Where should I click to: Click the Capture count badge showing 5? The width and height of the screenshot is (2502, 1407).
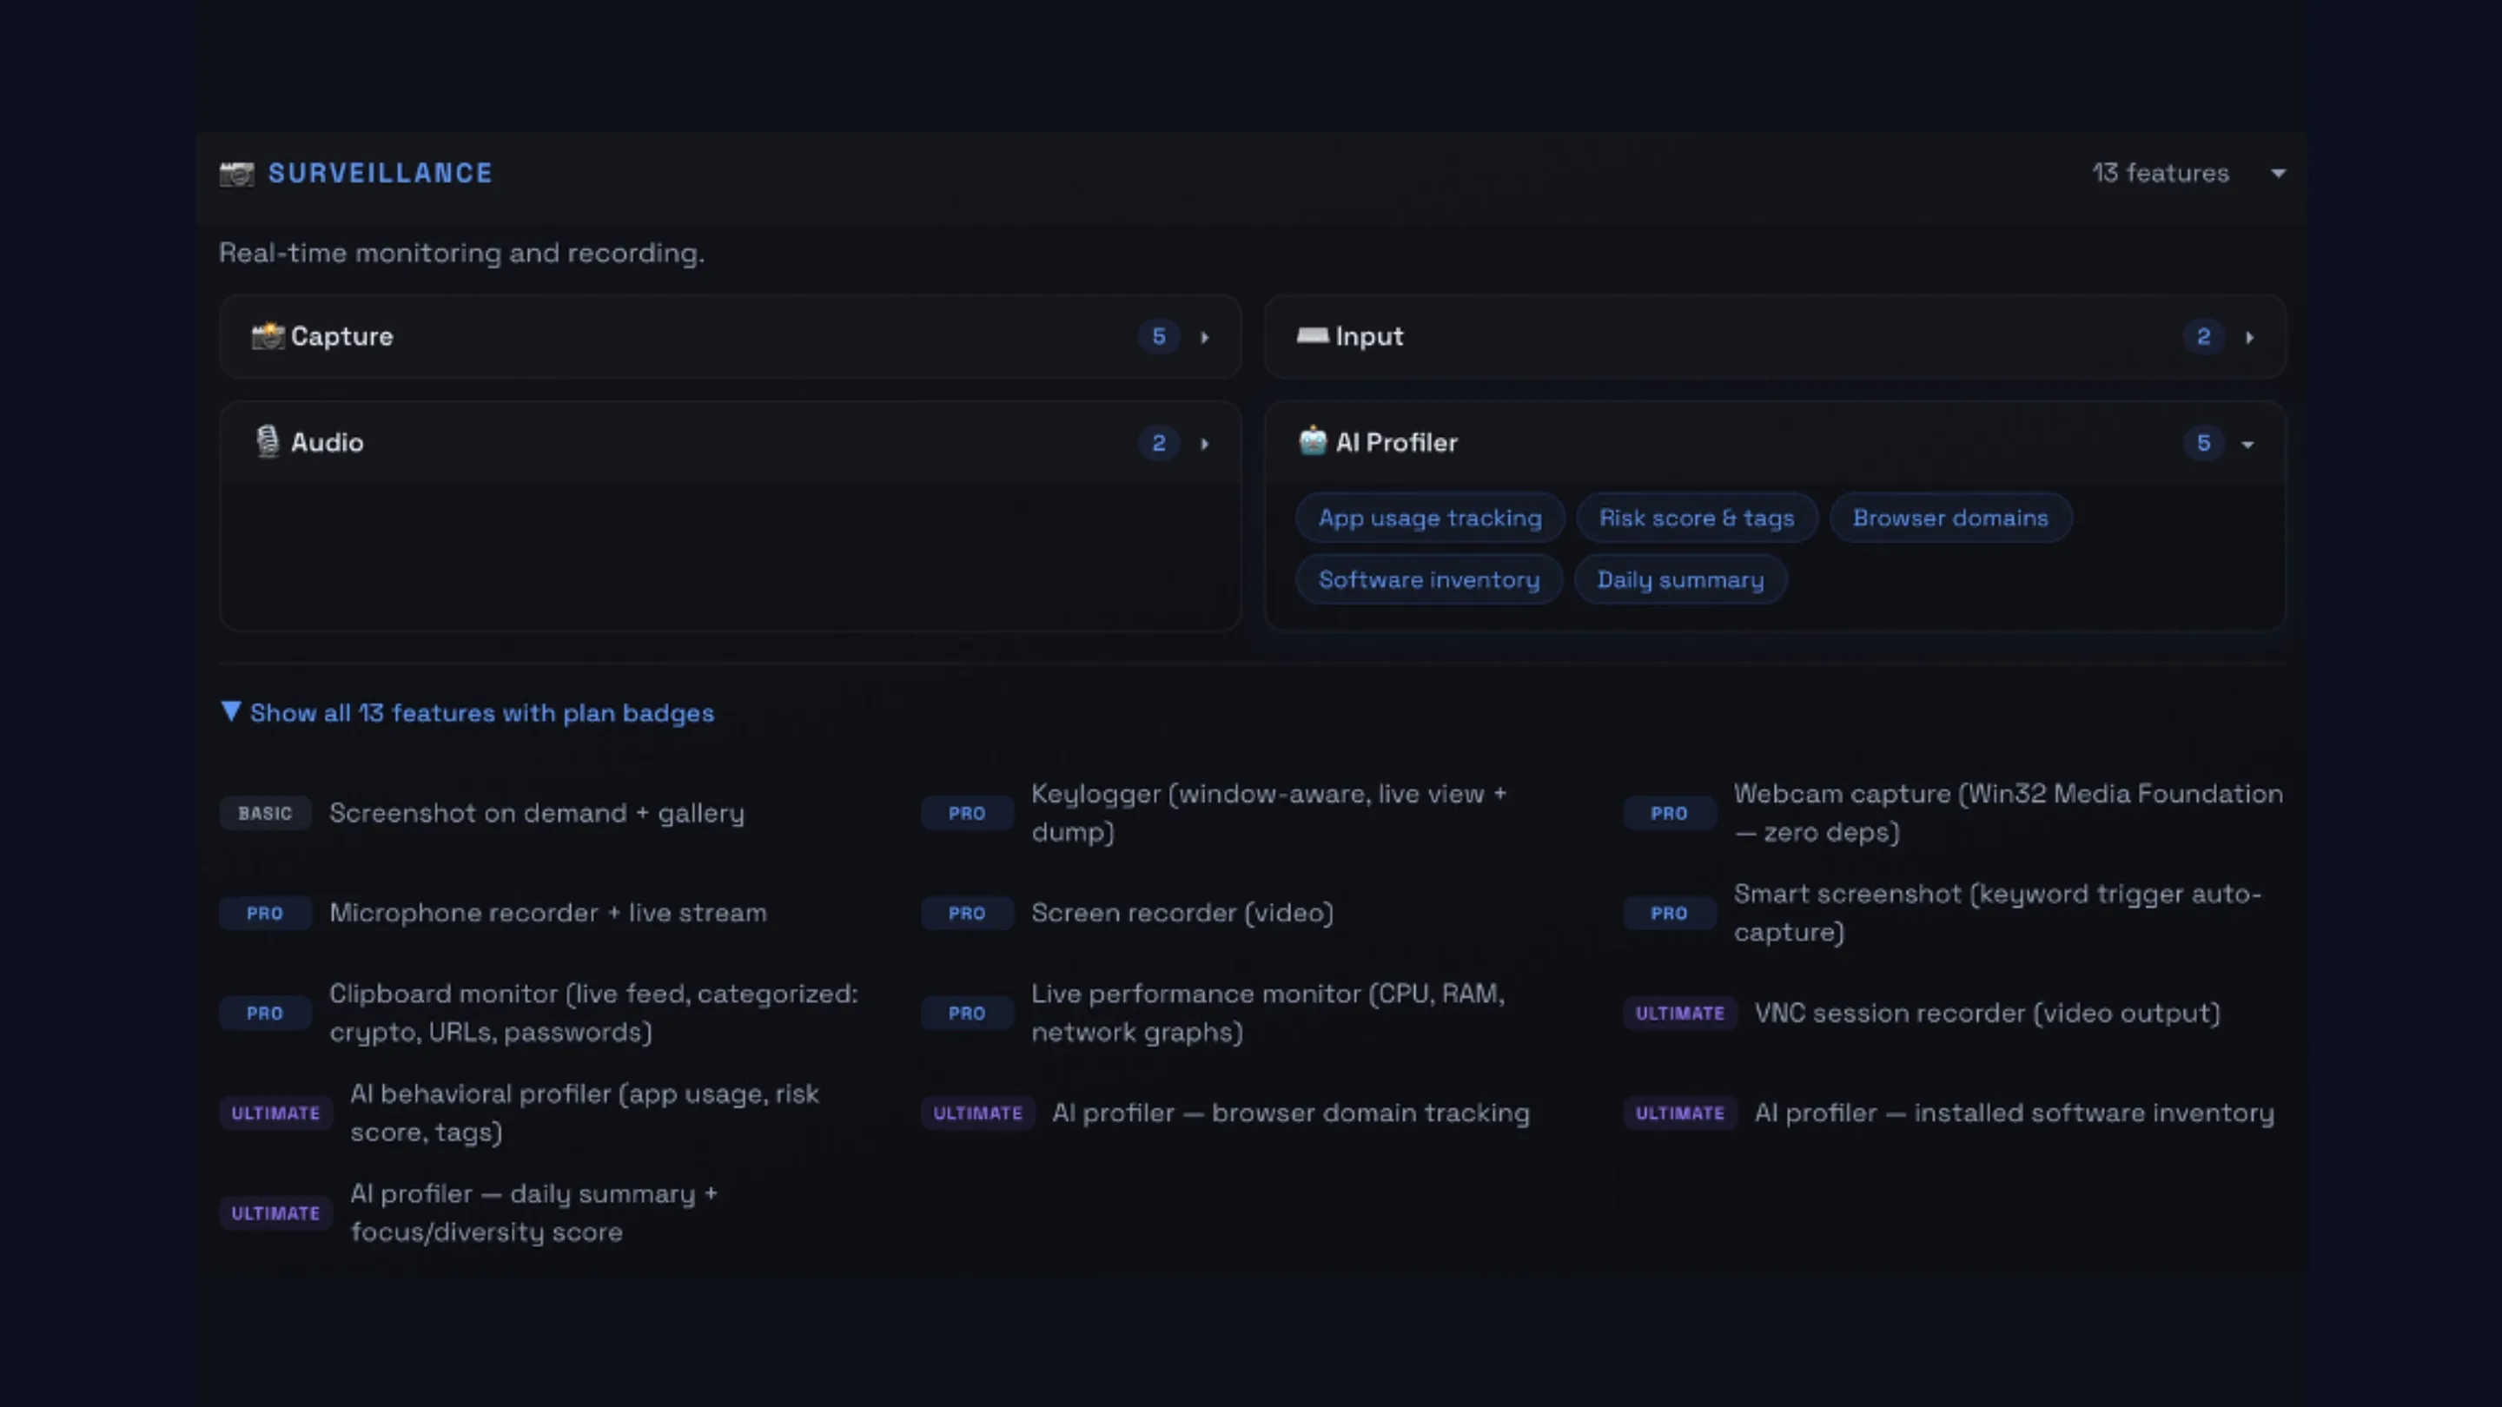pos(1159,337)
